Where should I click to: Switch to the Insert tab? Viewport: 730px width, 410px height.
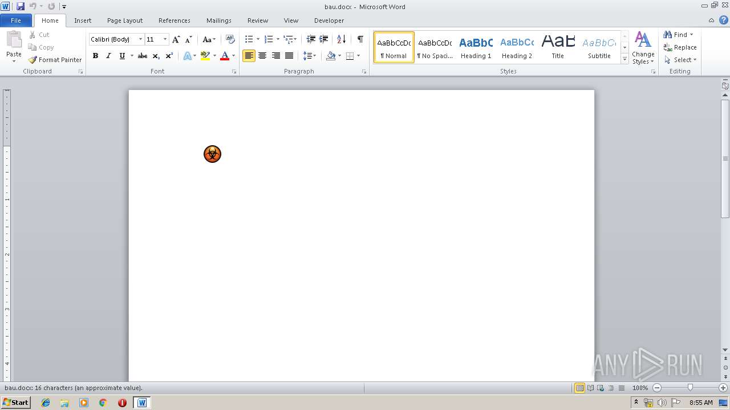click(x=83, y=20)
